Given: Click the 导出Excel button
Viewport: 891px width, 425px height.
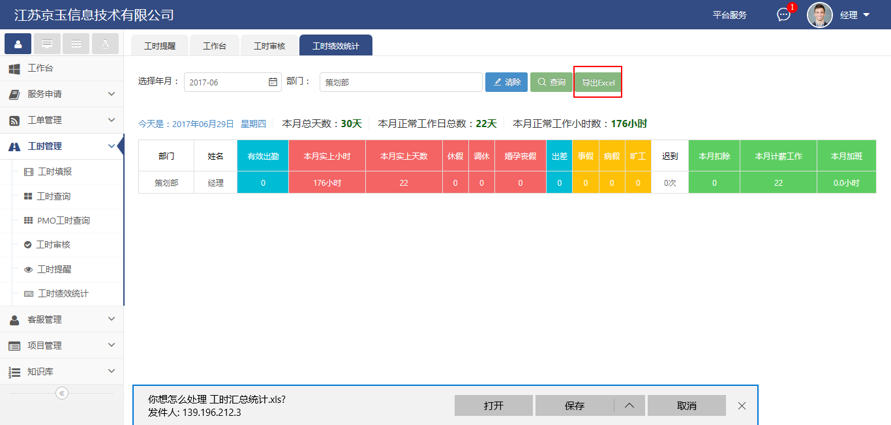Looking at the screenshot, I should tap(598, 83).
